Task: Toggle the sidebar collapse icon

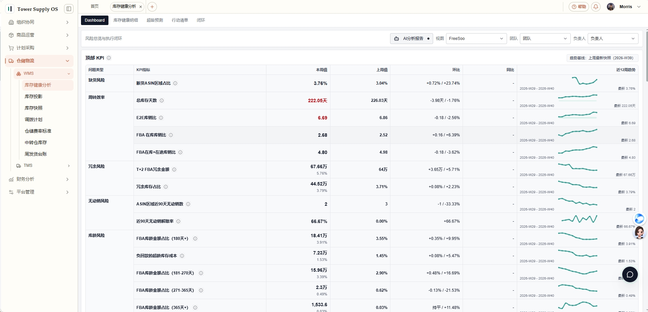Action: [69, 9]
